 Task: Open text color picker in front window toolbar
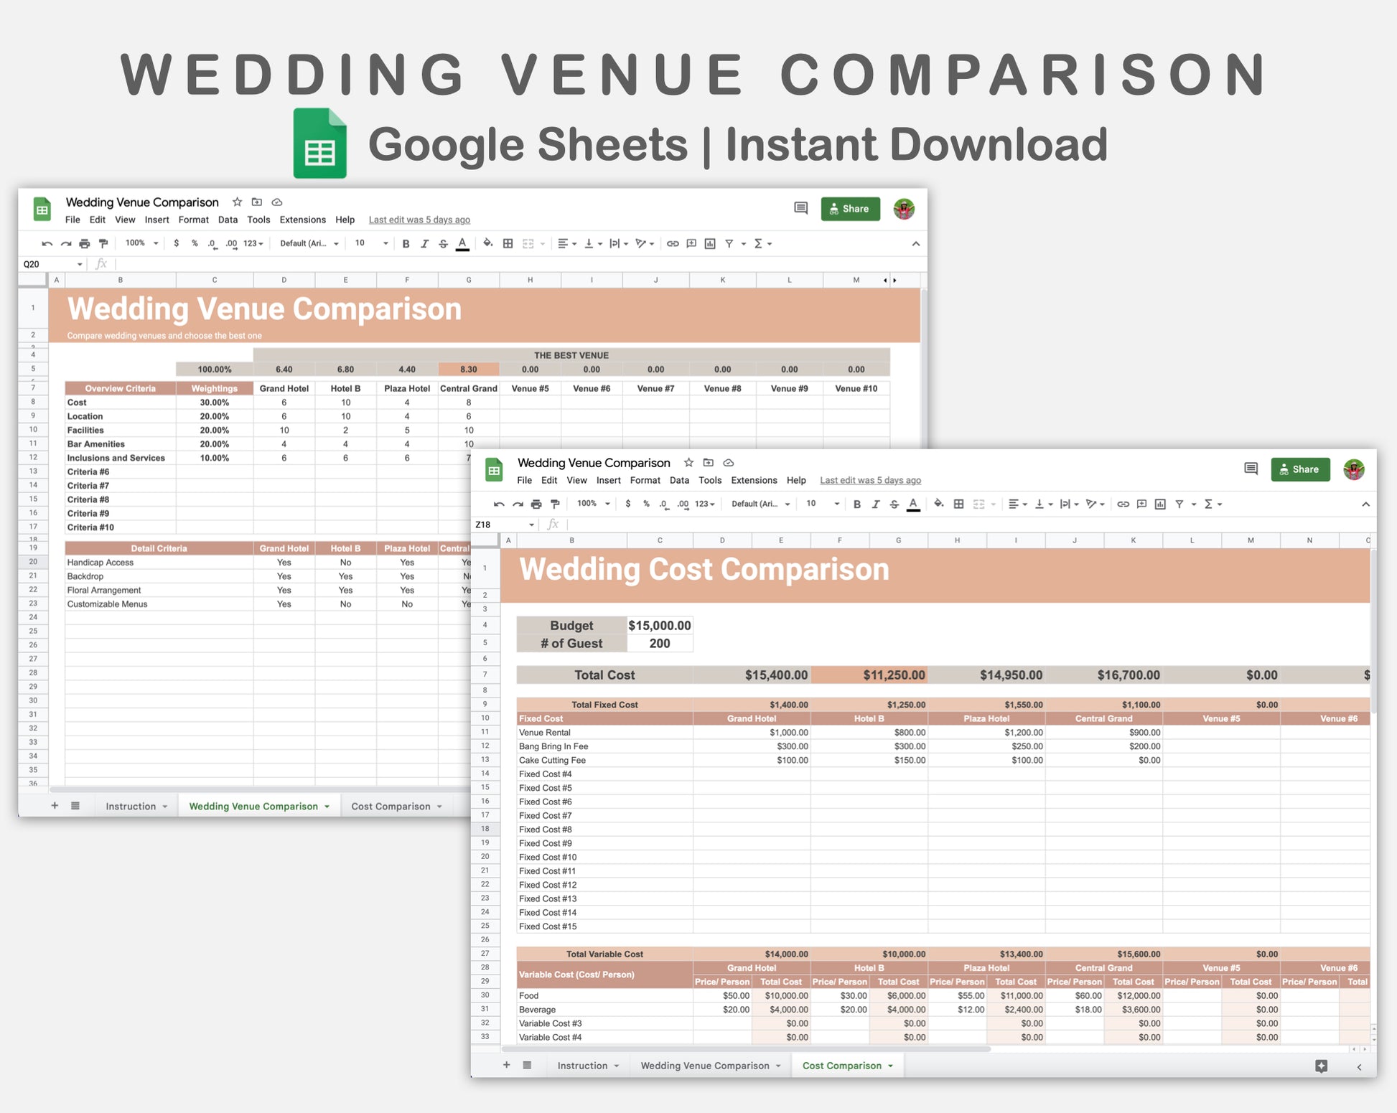click(913, 504)
